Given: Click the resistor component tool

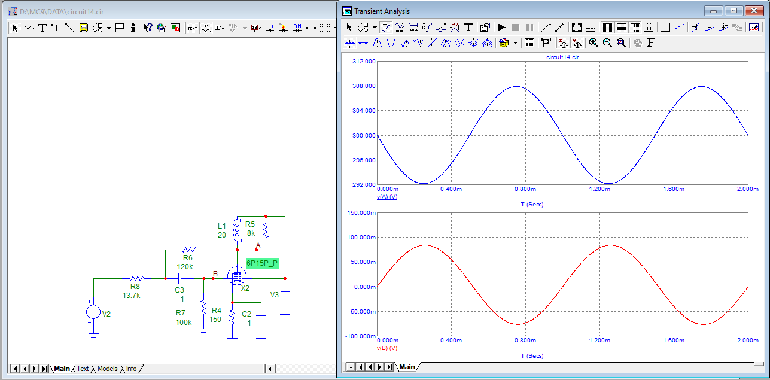Looking at the screenshot, I should [x=29, y=28].
